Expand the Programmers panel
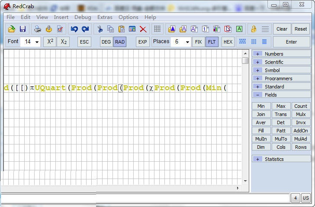The height and width of the screenshot is (207, 315). (281, 78)
